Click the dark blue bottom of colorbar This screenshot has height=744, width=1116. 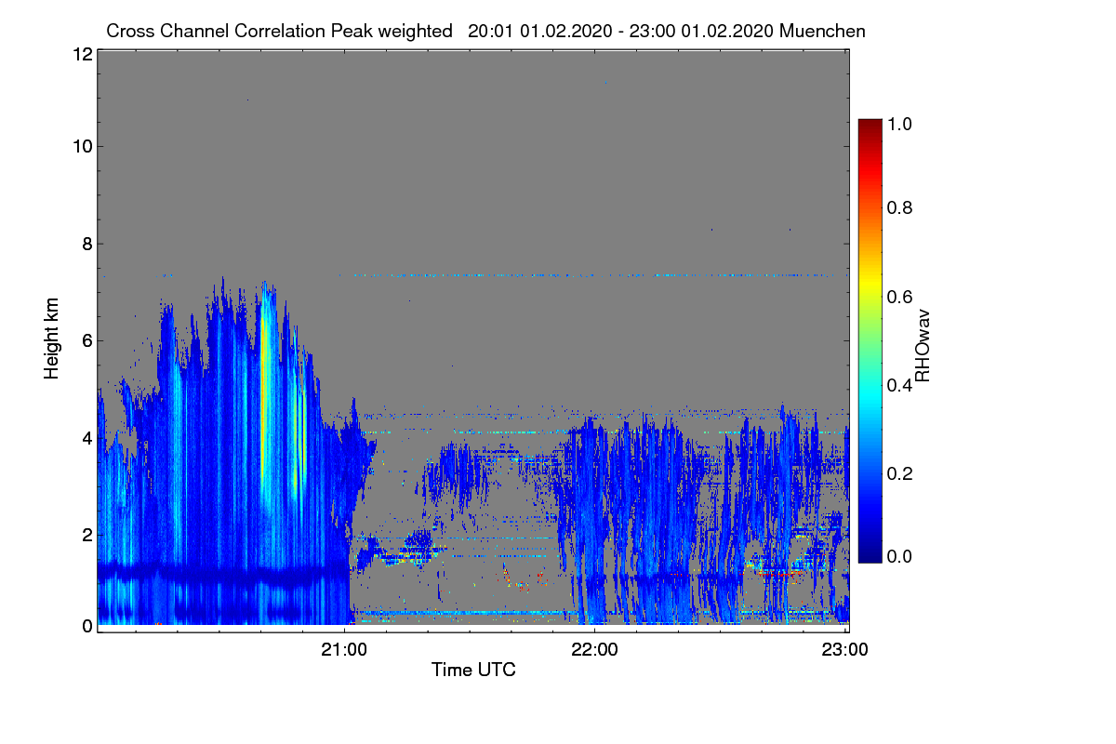point(869,554)
